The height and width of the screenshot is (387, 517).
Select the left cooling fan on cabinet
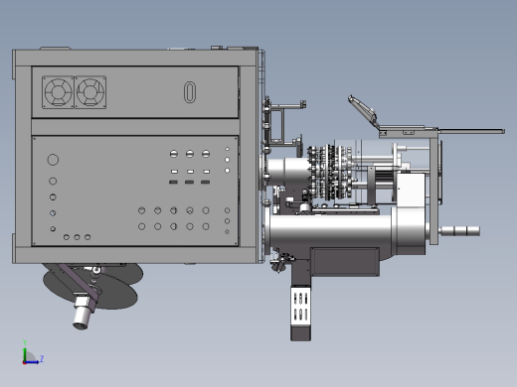pyautogui.click(x=58, y=92)
